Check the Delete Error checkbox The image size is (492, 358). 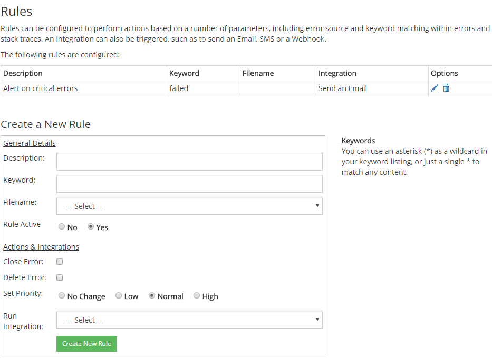[60, 277]
